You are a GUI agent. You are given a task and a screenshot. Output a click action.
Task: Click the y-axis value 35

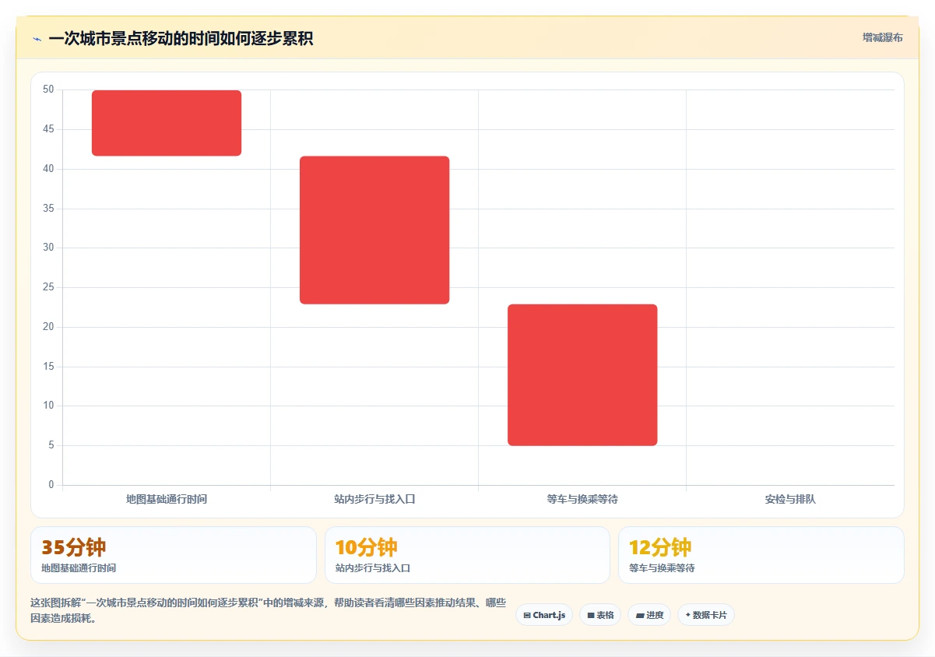coord(48,208)
